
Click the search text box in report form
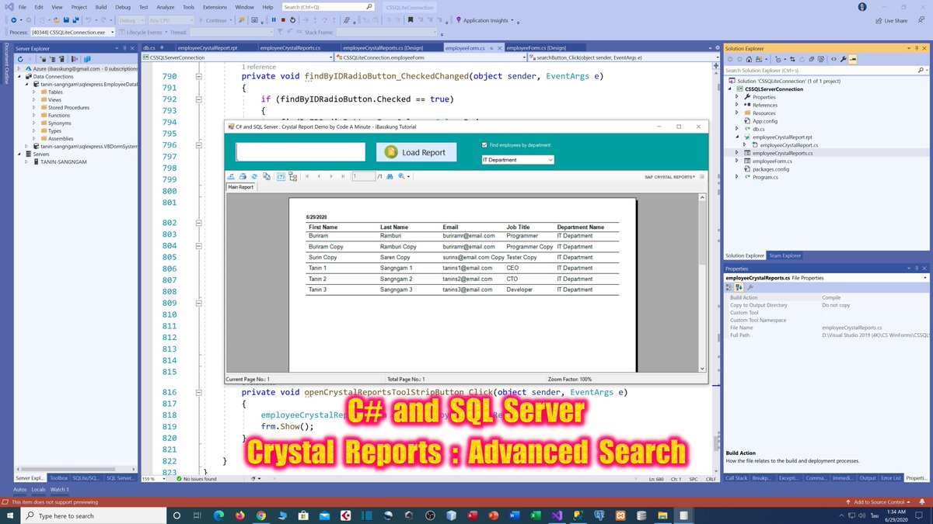[301, 152]
